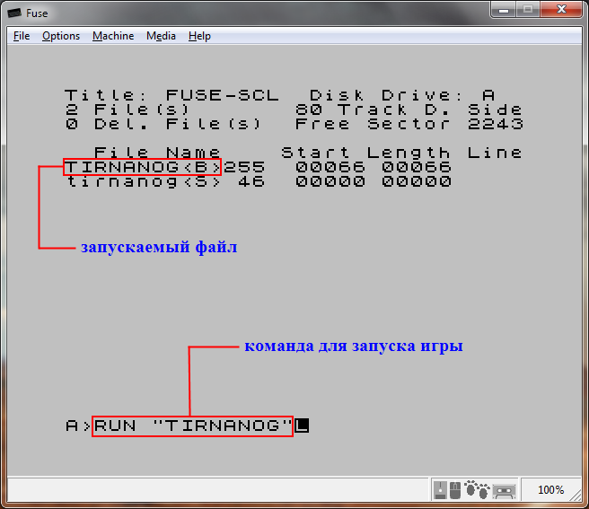The width and height of the screenshot is (589, 509).
Task: Click the Fuse application icon in title bar
Action: pyautogui.click(x=14, y=13)
